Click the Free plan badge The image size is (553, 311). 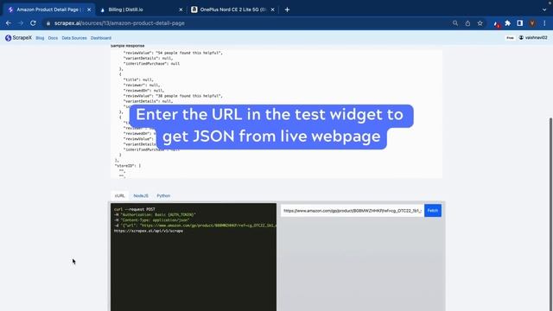[510, 38]
